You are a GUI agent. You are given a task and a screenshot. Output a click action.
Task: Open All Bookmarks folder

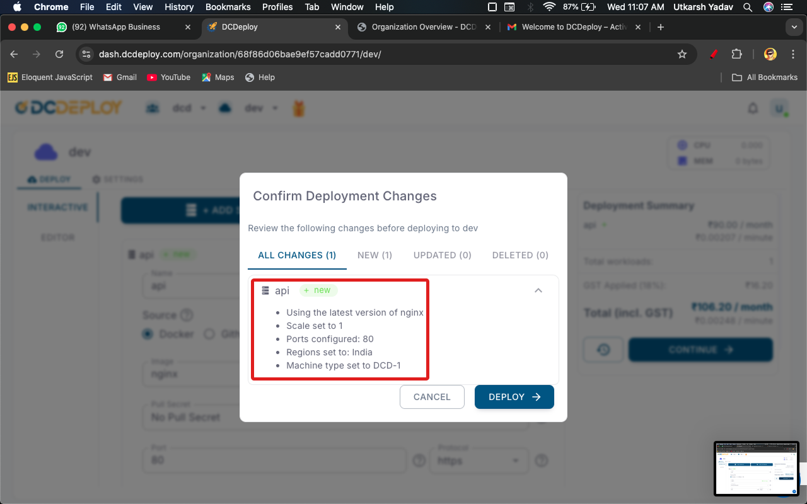[x=765, y=77]
